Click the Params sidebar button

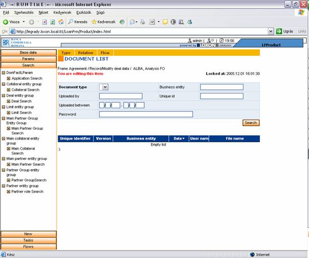(28, 59)
